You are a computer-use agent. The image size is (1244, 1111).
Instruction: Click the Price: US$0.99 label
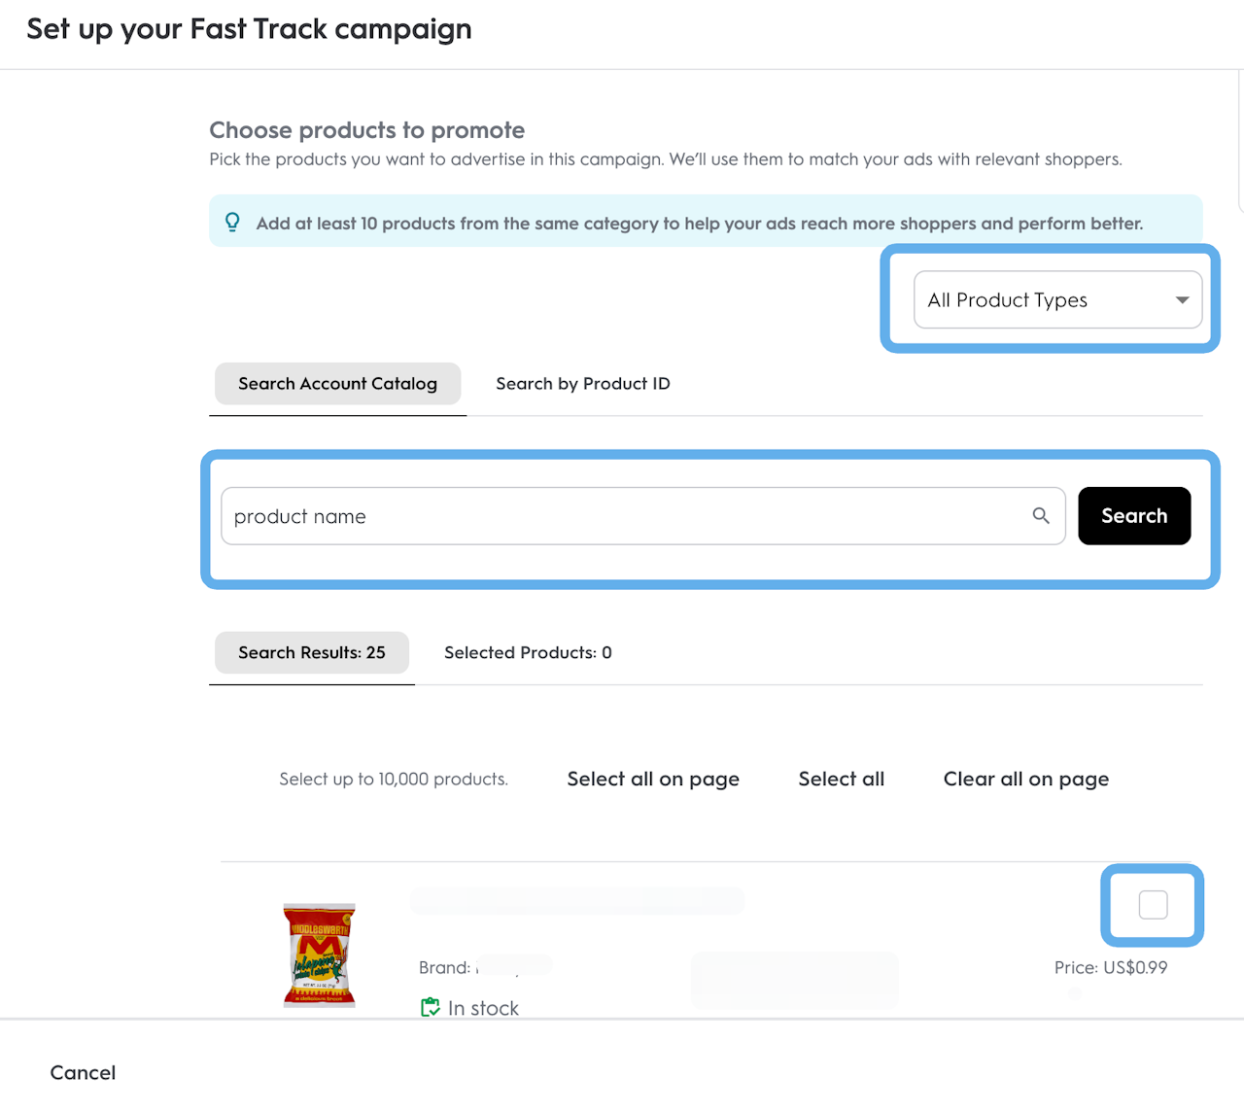[1111, 968]
